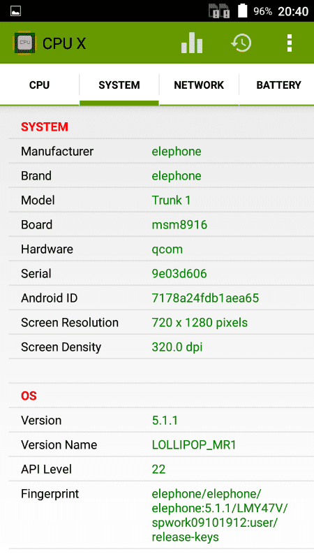Select the SYSTEM tab
This screenshot has height=559, width=314.
pos(119,85)
